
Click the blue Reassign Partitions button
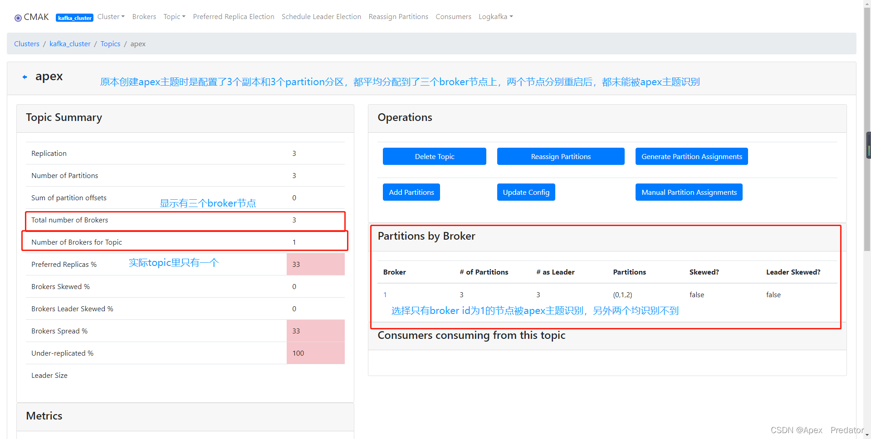[561, 156]
